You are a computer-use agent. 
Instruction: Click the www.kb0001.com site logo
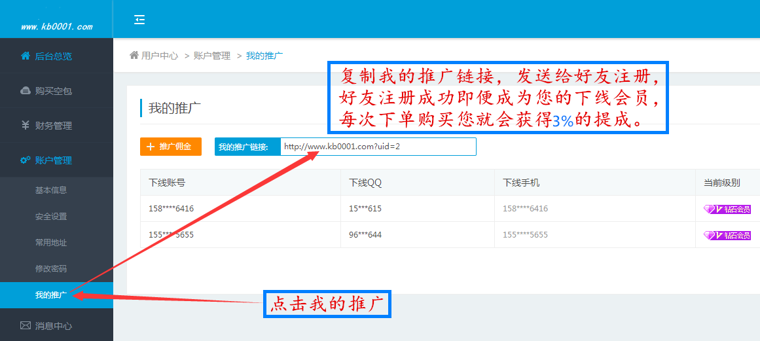click(x=56, y=27)
